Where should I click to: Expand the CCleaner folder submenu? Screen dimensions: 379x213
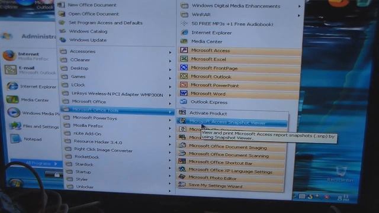pyautogui.click(x=117, y=60)
